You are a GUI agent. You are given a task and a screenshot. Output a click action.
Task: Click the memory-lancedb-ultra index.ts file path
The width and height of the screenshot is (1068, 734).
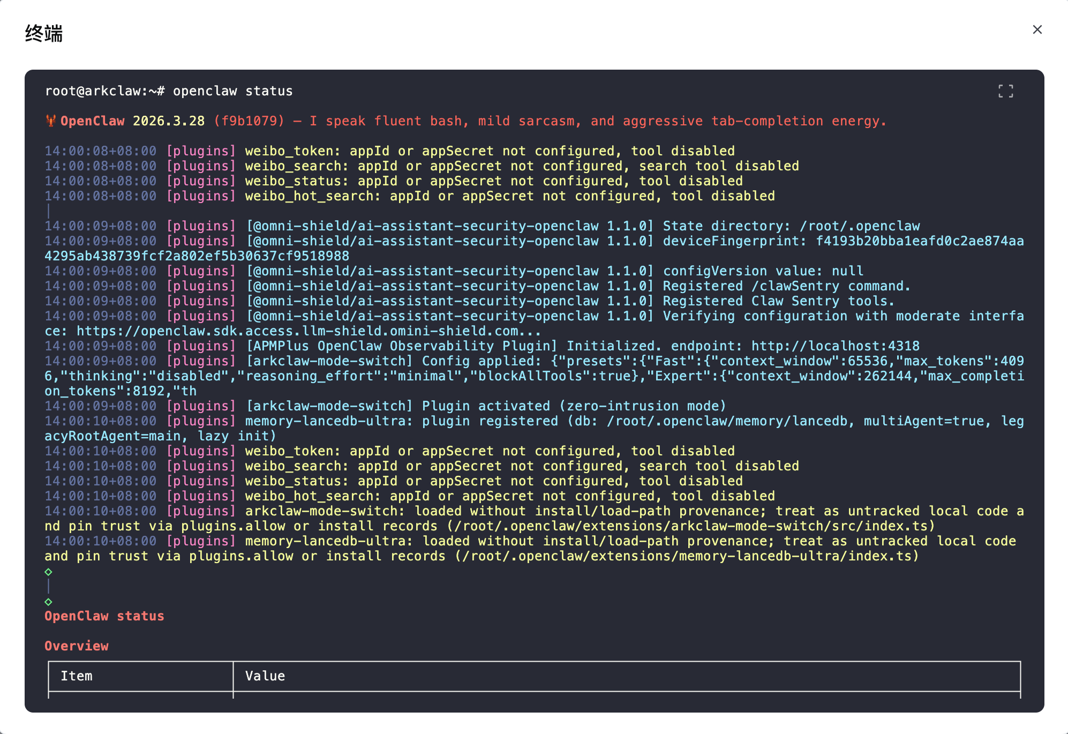(x=687, y=556)
